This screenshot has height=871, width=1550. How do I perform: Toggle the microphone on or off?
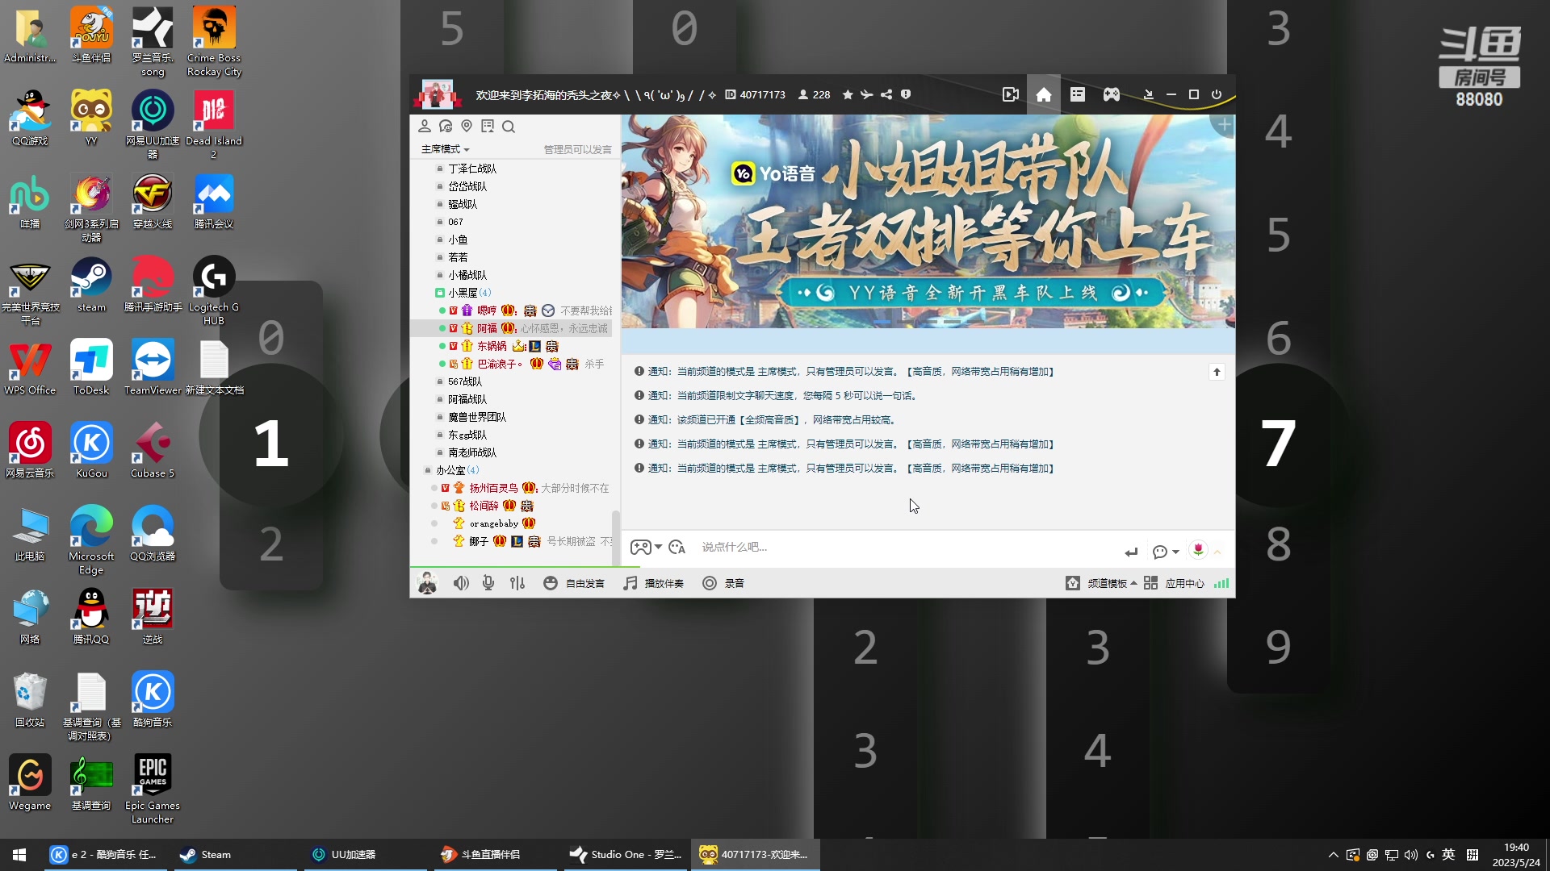click(x=488, y=582)
